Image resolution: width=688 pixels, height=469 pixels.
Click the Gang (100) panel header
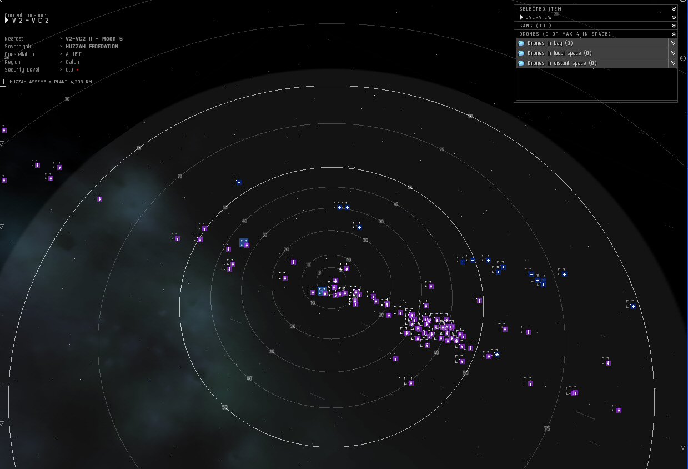(x=597, y=26)
